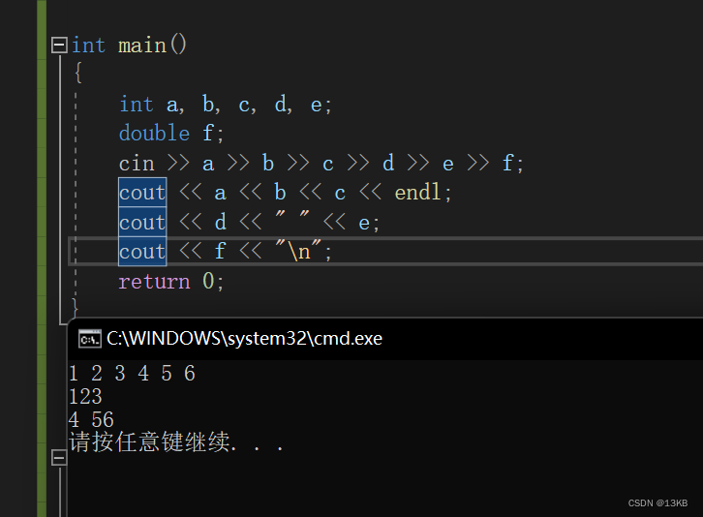Select highlighted 'cout' on the d line
Viewport: 703px width, 517px height.
pos(142,222)
